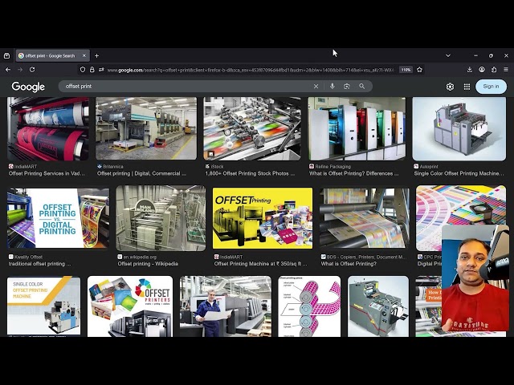514x385 pixels.
Task: Open the yellow OFFSET Printing image
Action: pyautogui.click(x=263, y=218)
